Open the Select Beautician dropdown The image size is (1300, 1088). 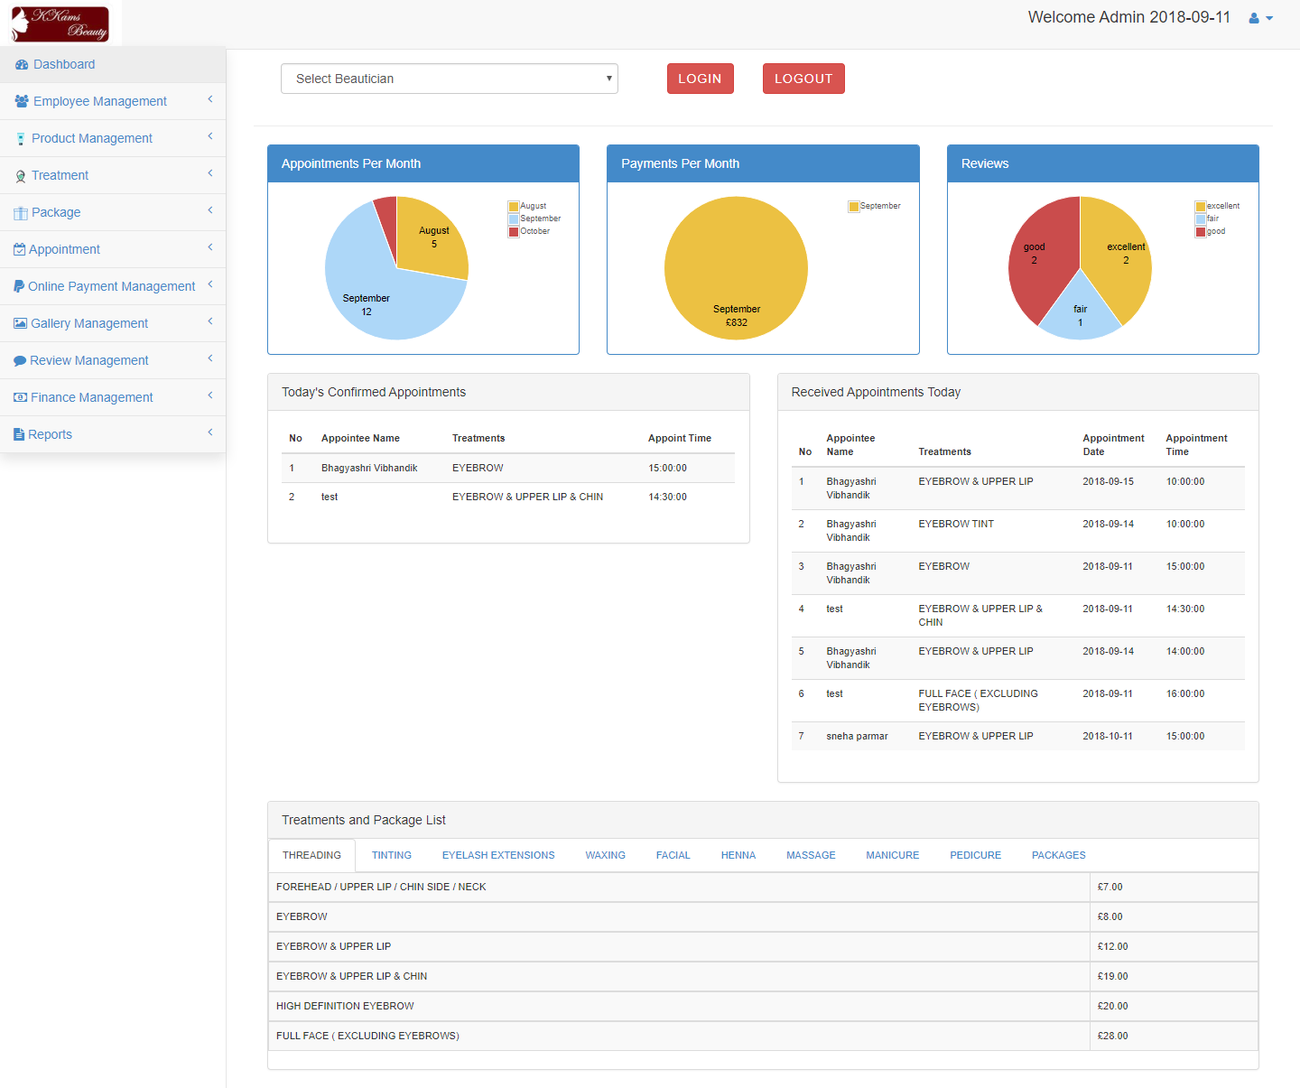tap(449, 79)
